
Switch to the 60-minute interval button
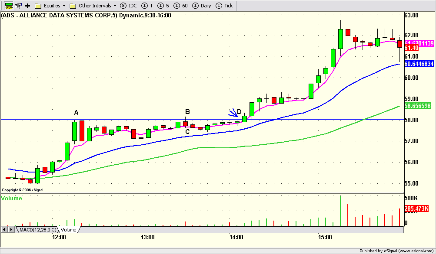[180, 6]
